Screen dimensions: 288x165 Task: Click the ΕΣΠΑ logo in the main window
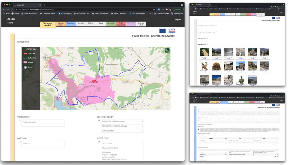tap(172, 31)
